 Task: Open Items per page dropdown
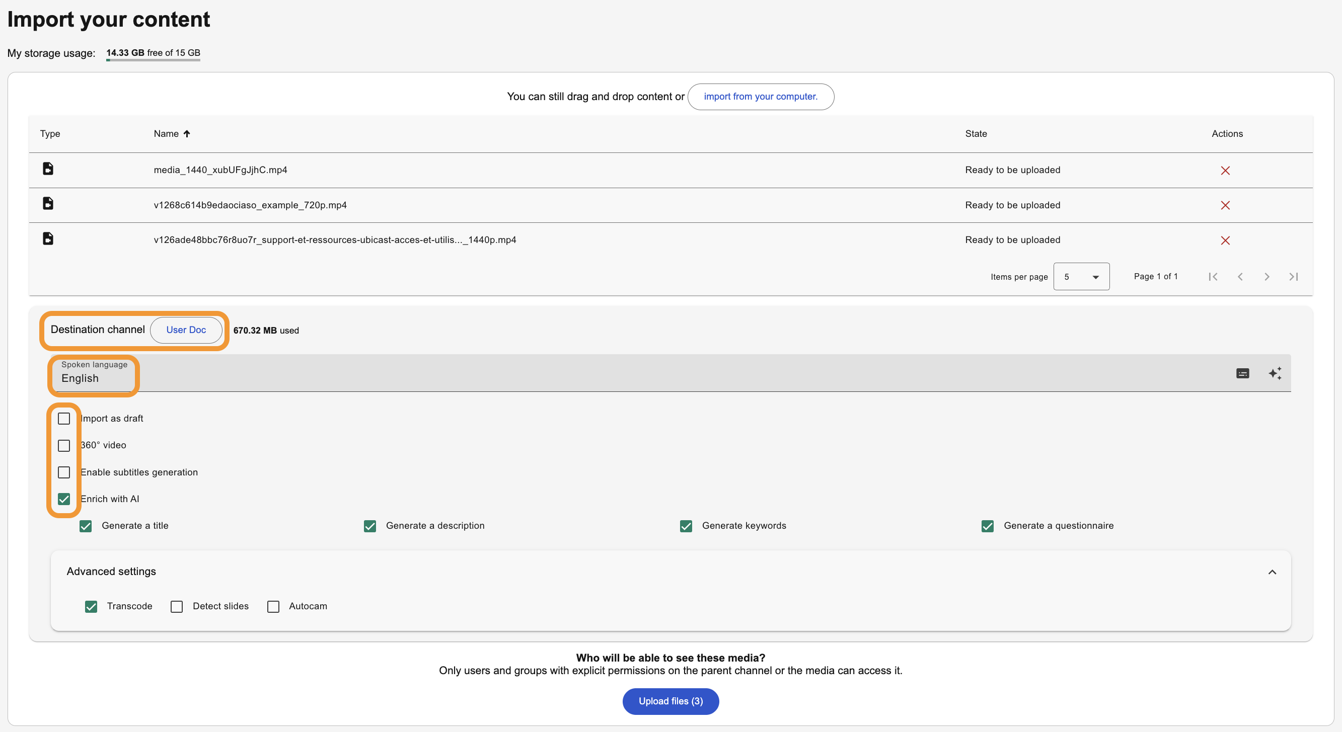(1081, 277)
